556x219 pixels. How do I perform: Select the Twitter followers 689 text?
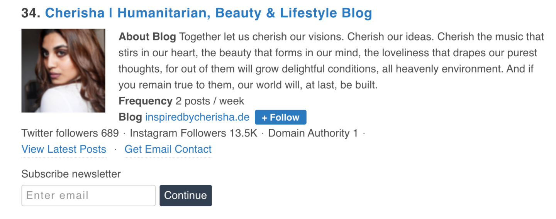point(70,133)
